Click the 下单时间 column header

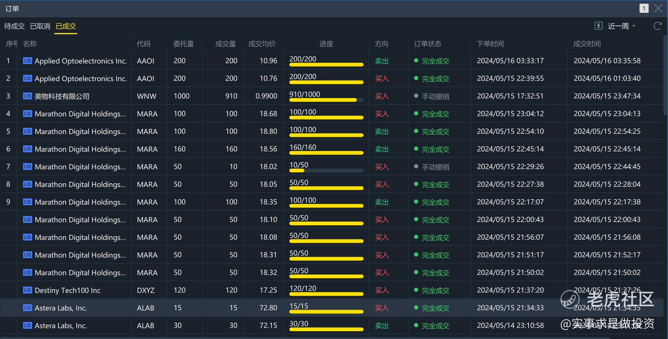point(490,44)
